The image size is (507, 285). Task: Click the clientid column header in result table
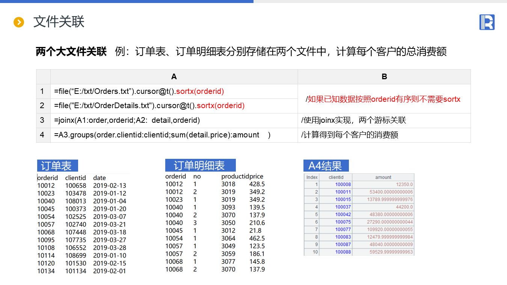point(336,177)
